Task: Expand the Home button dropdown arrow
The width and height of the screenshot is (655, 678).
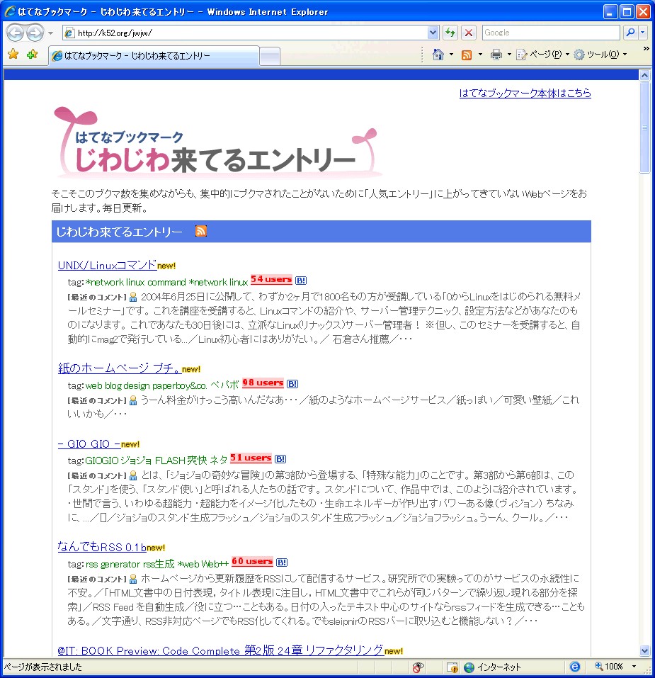Action: pos(452,55)
